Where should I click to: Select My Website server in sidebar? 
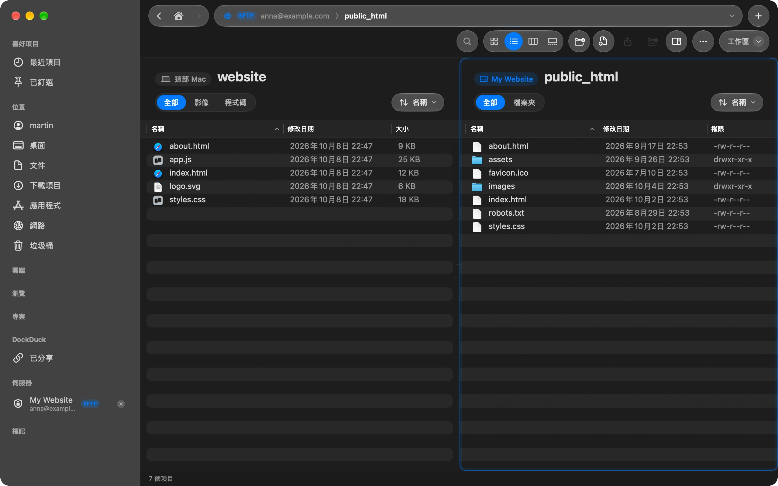click(52, 404)
